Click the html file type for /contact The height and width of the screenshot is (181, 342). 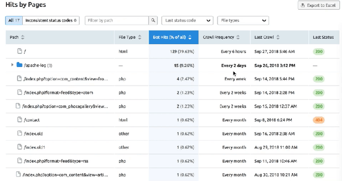(123, 120)
